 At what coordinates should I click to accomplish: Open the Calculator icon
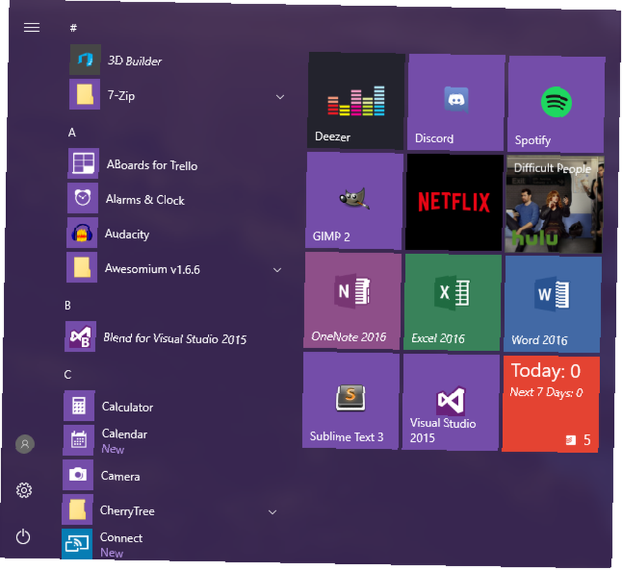(80, 405)
